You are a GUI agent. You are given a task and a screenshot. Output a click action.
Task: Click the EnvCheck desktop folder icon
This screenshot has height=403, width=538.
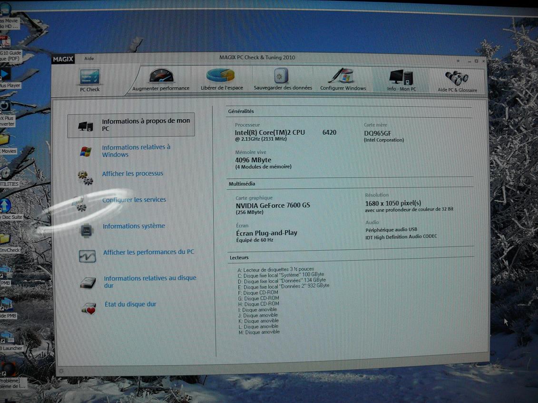5,238
